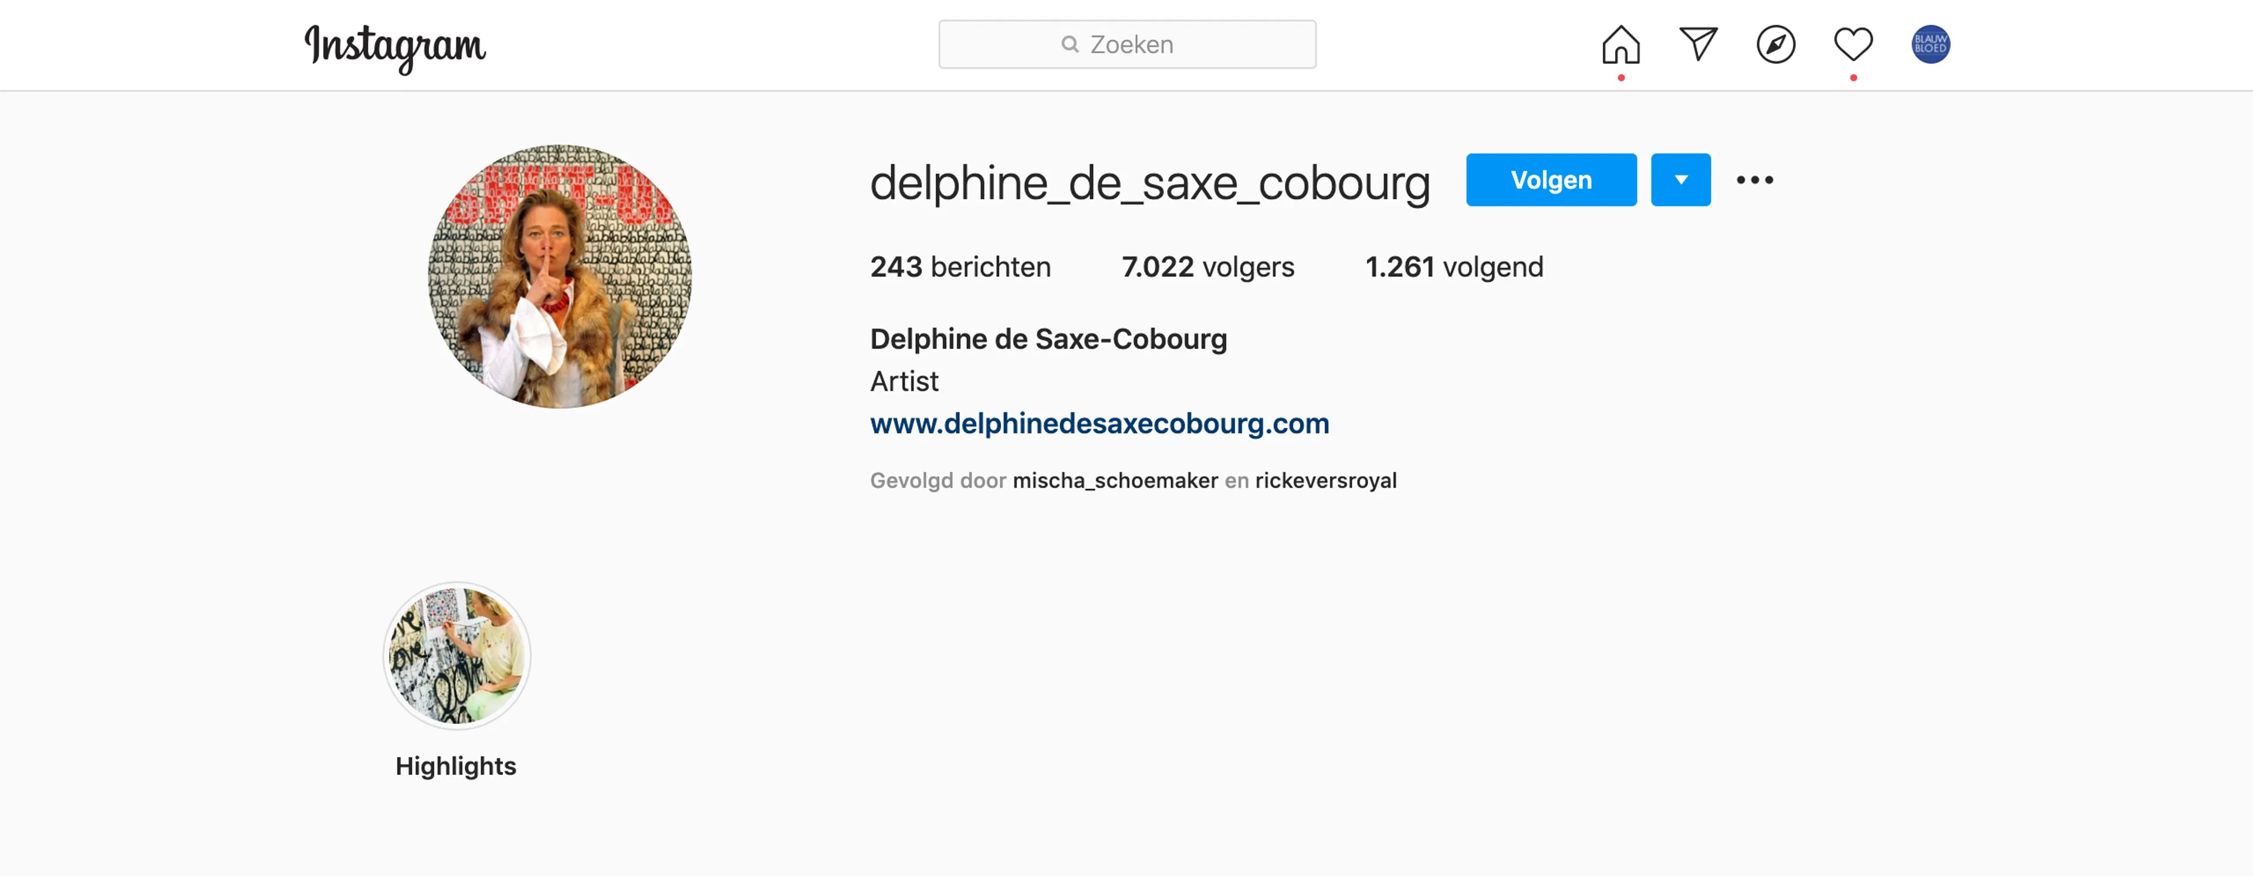Image resolution: width=2253 pixels, height=876 pixels.
Task: Click the Highlights label text
Action: point(456,767)
